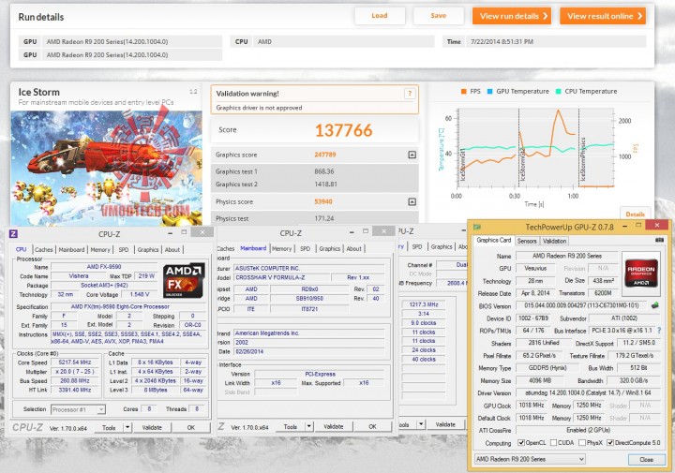Image resolution: width=675 pixels, height=473 pixels.
Task: Click the Radeon Graphics logo in GPU-Z
Action: point(641,273)
